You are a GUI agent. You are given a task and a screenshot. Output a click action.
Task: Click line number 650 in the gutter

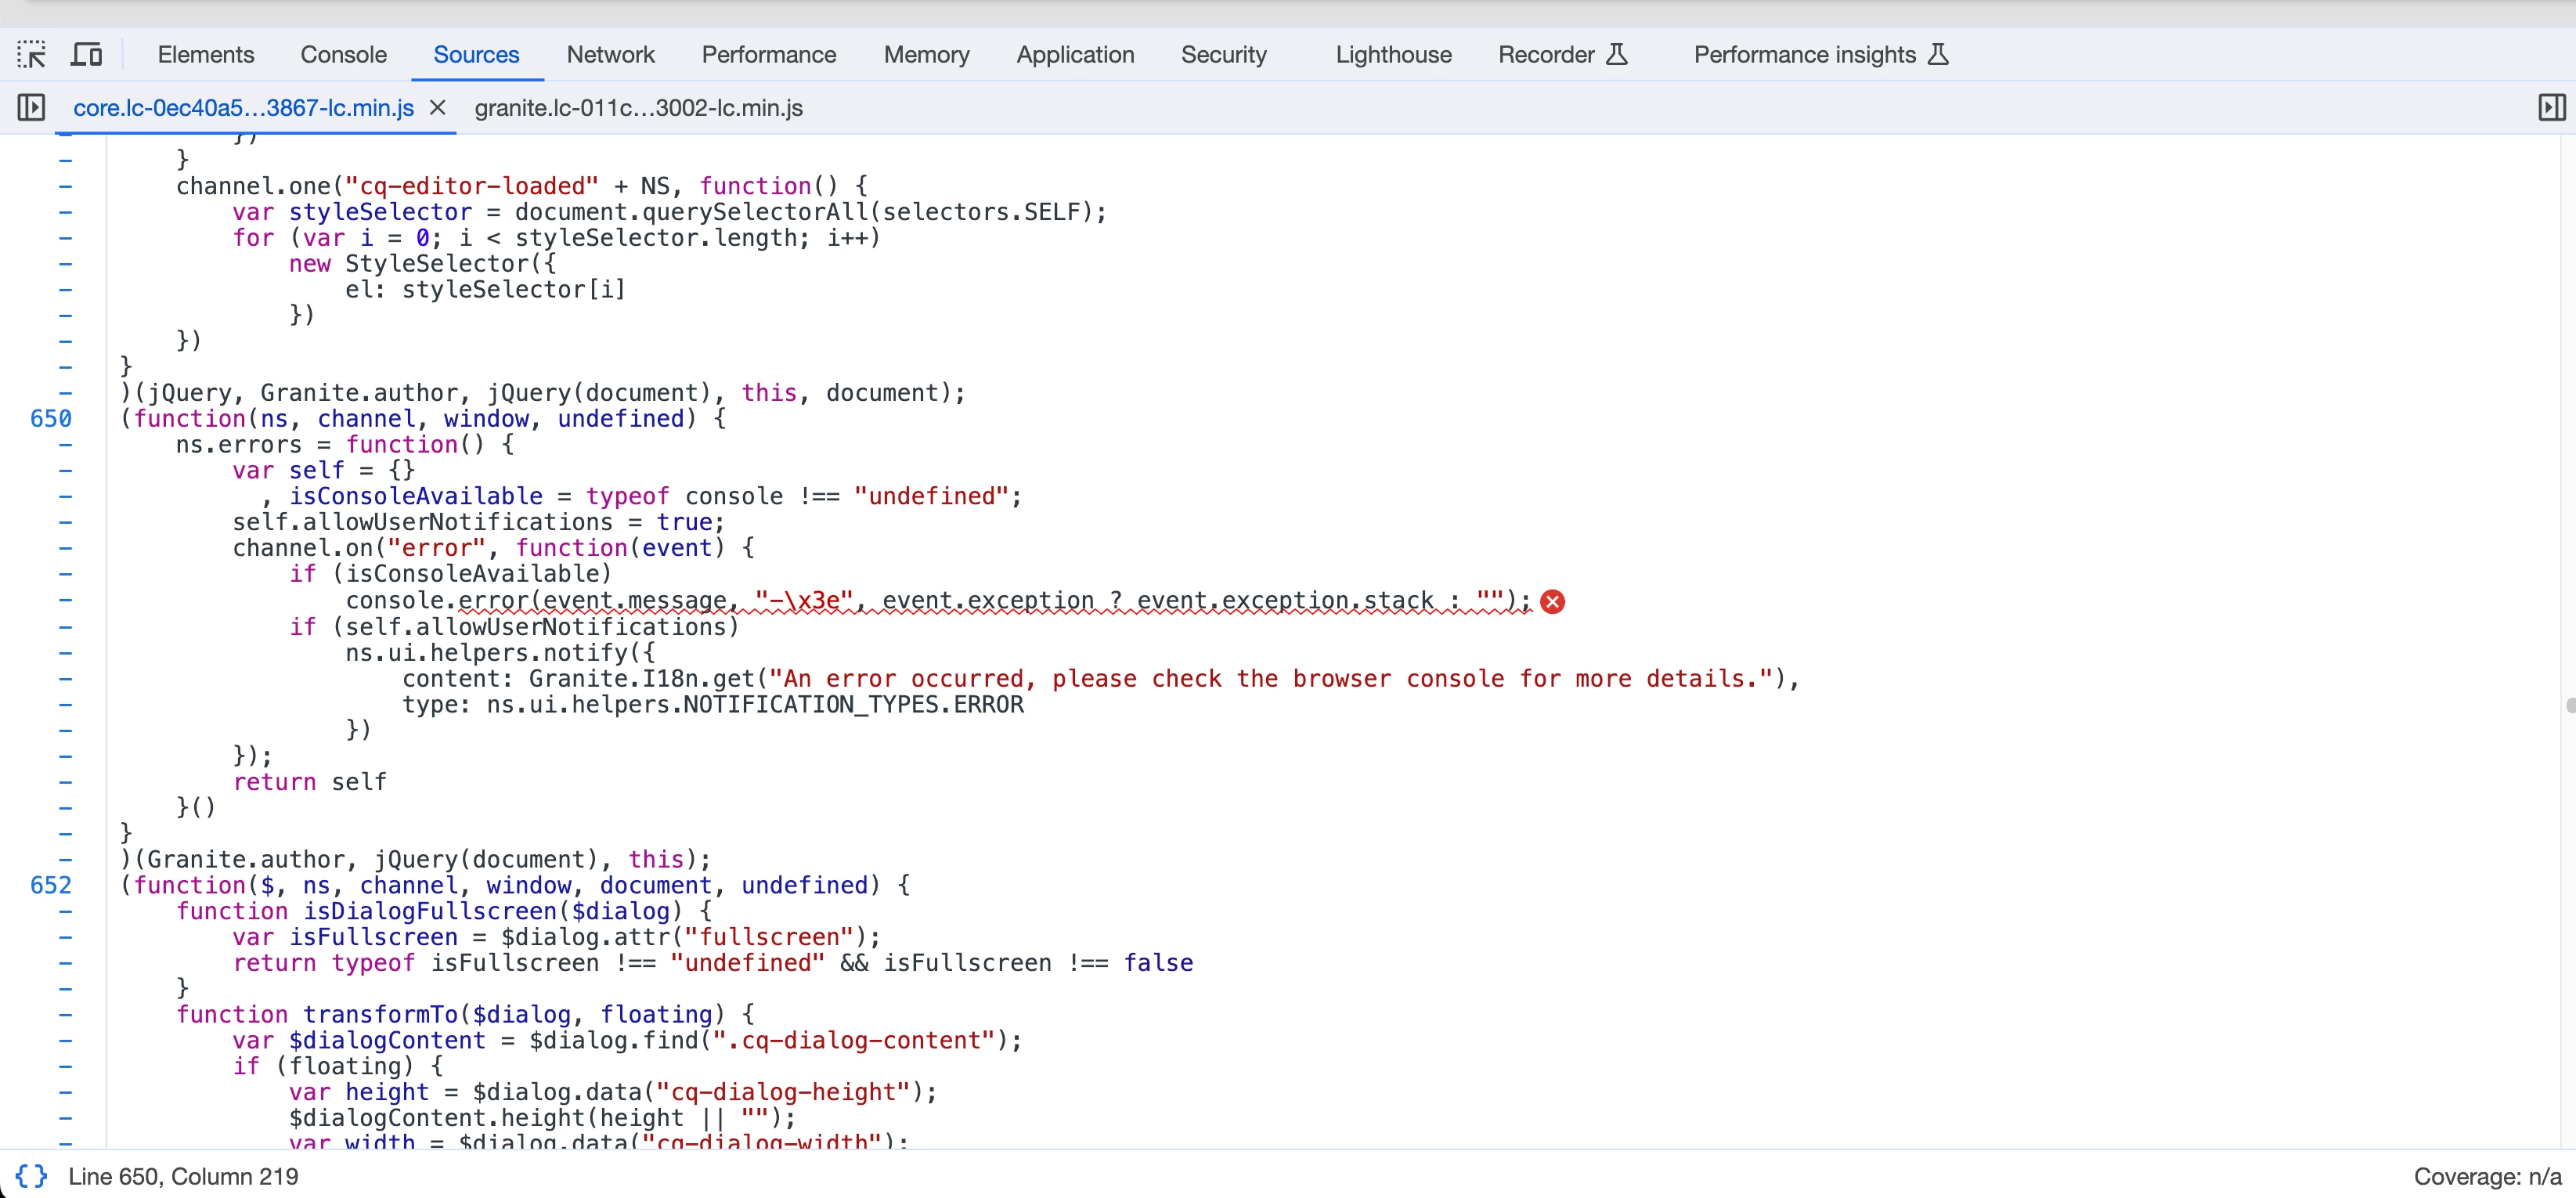50,418
